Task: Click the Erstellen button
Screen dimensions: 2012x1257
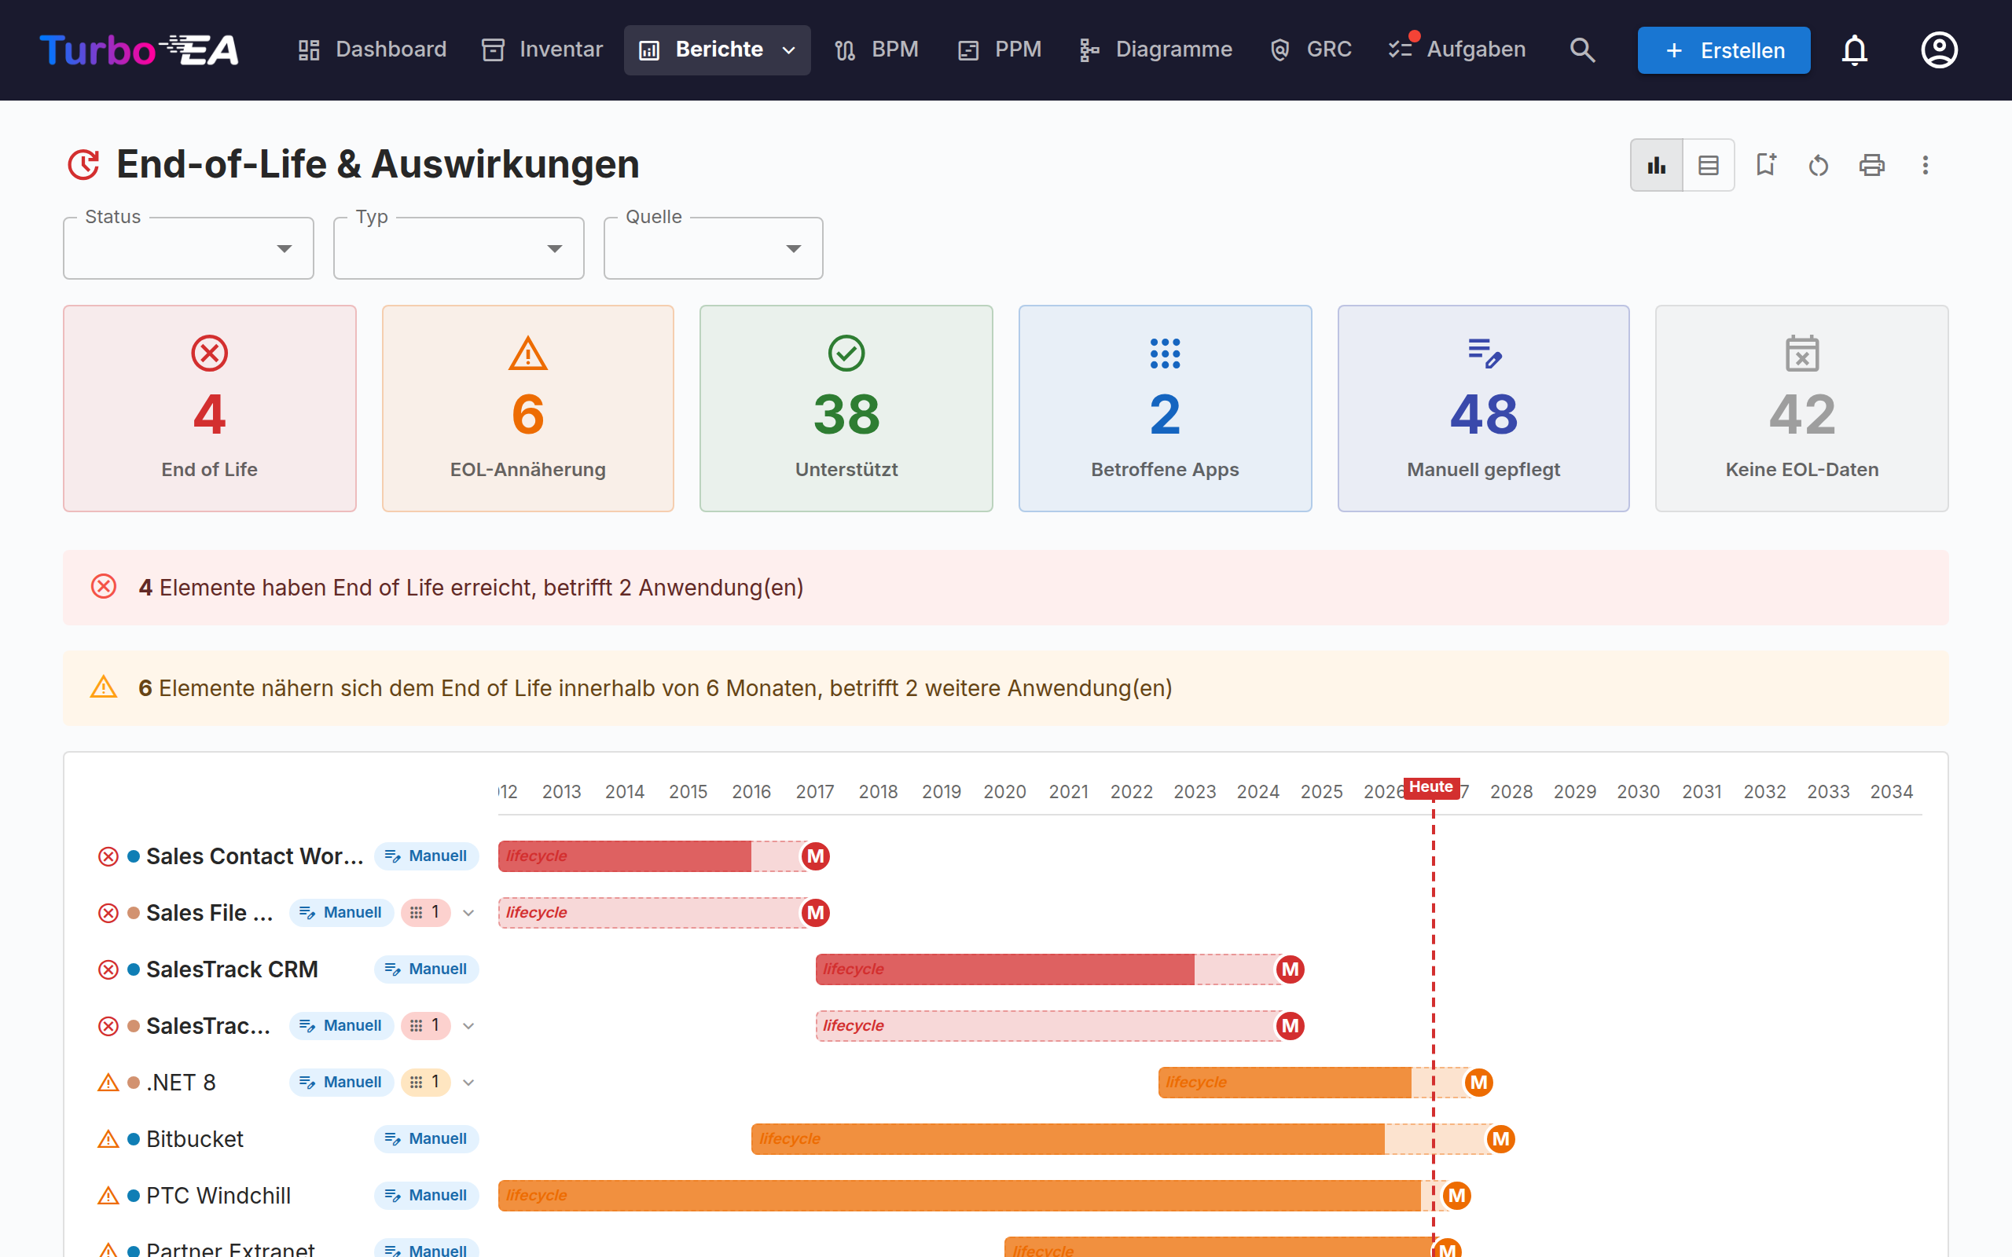Action: pyautogui.click(x=1724, y=49)
